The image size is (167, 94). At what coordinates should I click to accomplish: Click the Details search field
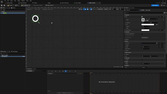[x=144, y=13]
